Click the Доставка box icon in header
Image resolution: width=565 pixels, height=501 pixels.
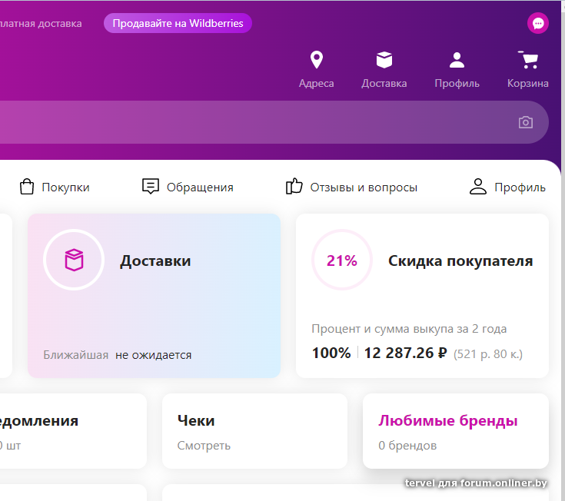coord(384,60)
